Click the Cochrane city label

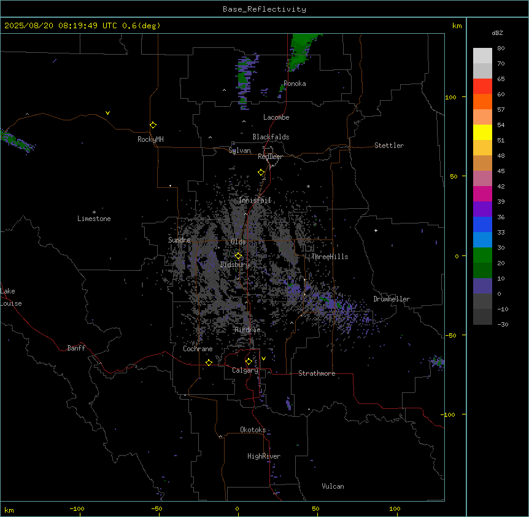198,349
